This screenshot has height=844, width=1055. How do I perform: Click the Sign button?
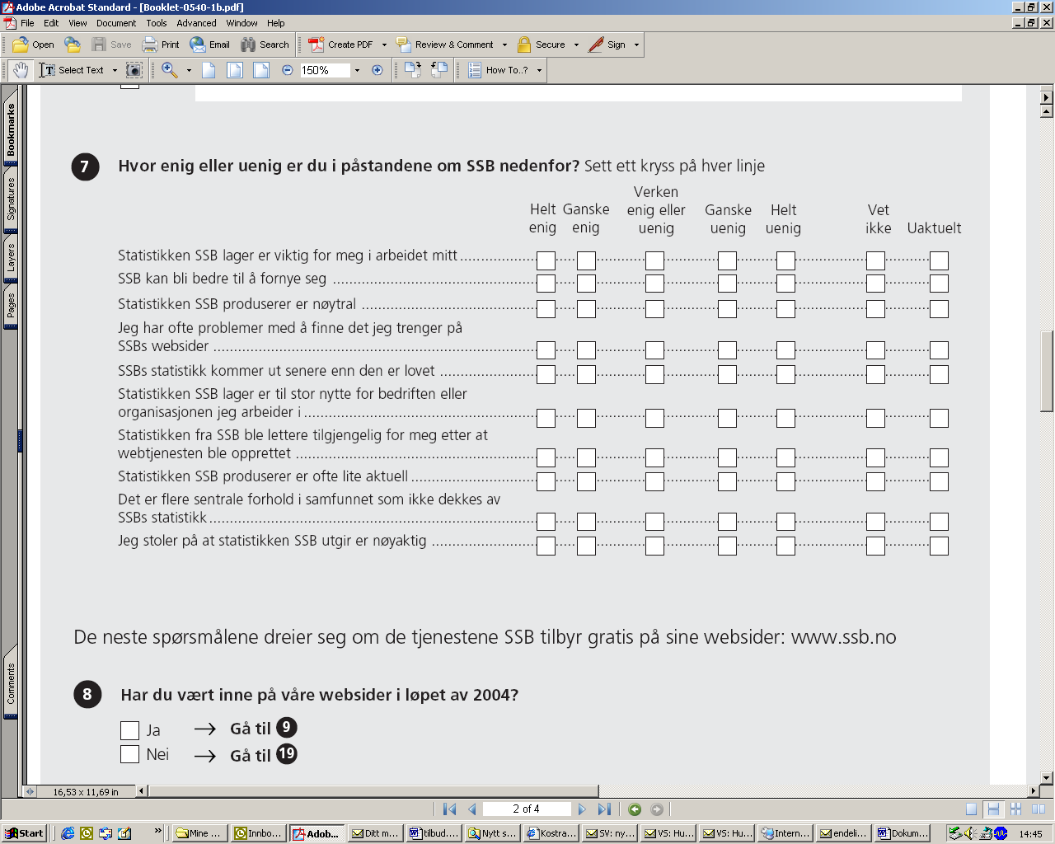tap(607, 45)
